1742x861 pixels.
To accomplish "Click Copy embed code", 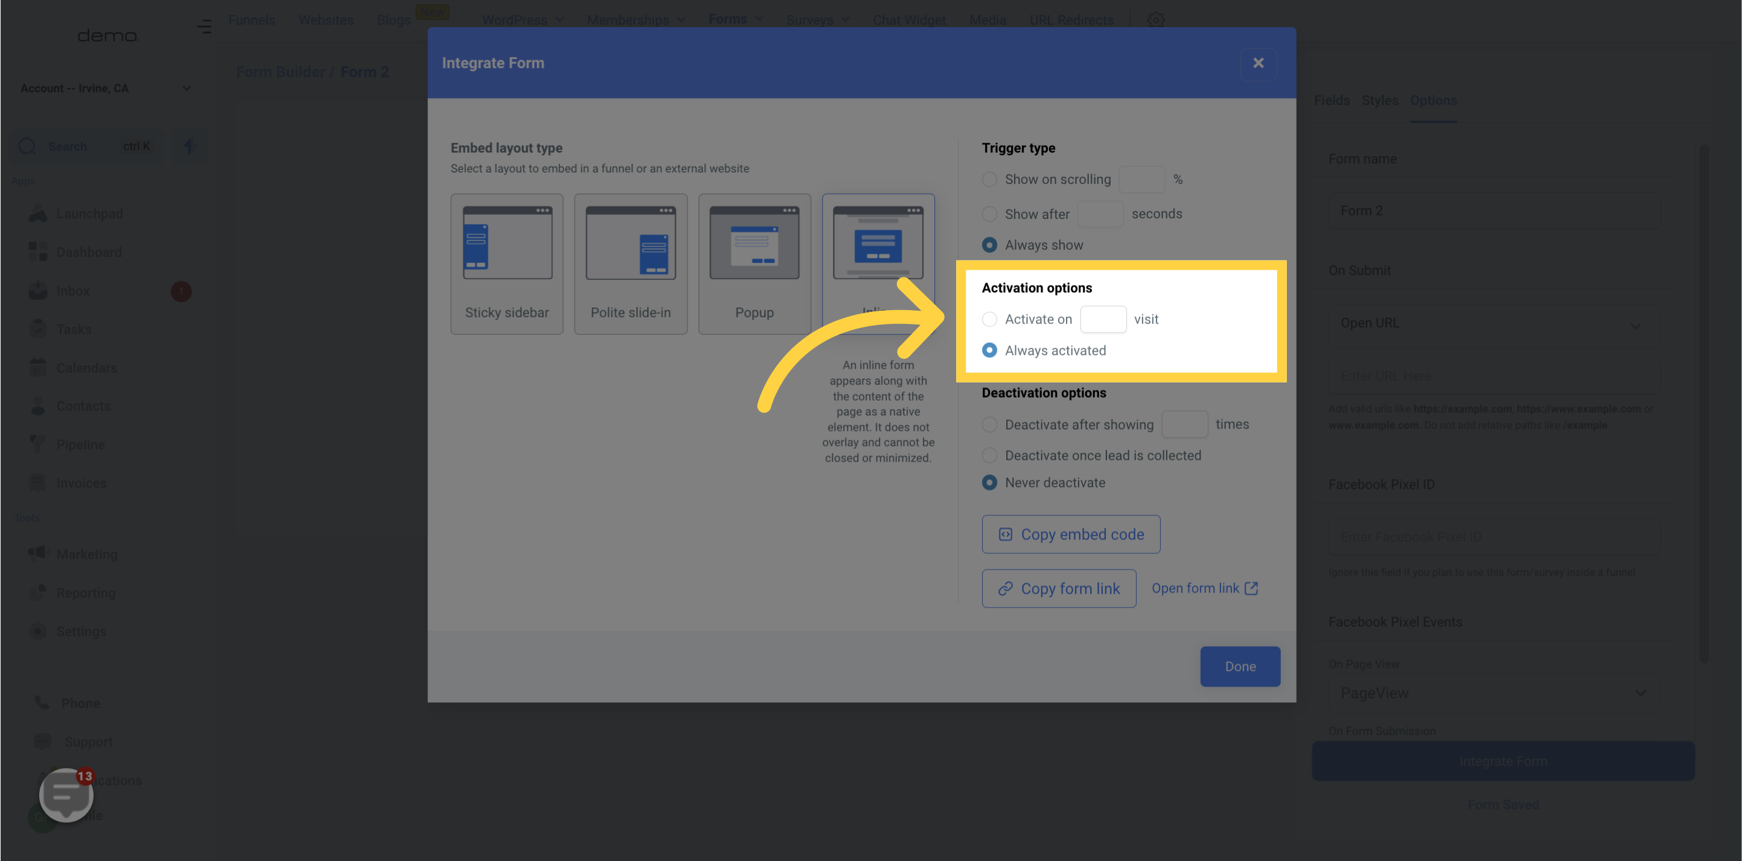I will point(1071,534).
